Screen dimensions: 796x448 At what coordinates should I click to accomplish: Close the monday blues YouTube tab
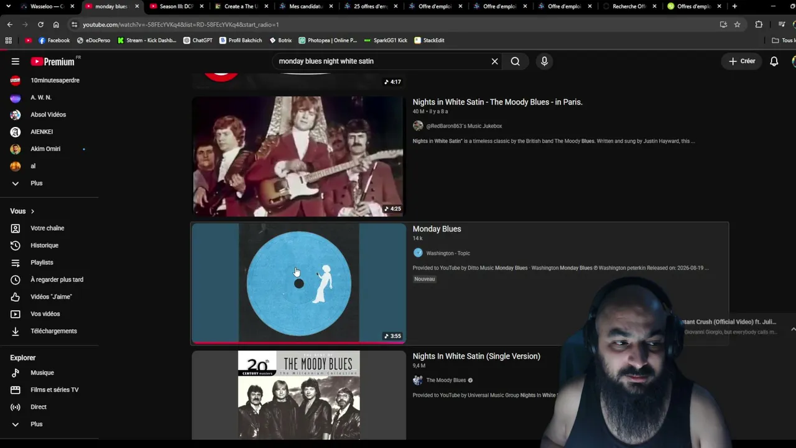point(137,6)
